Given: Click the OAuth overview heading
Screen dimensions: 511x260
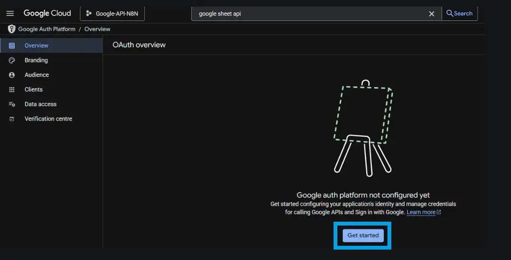Looking at the screenshot, I should pyautogui.click(x=139, y=45).
